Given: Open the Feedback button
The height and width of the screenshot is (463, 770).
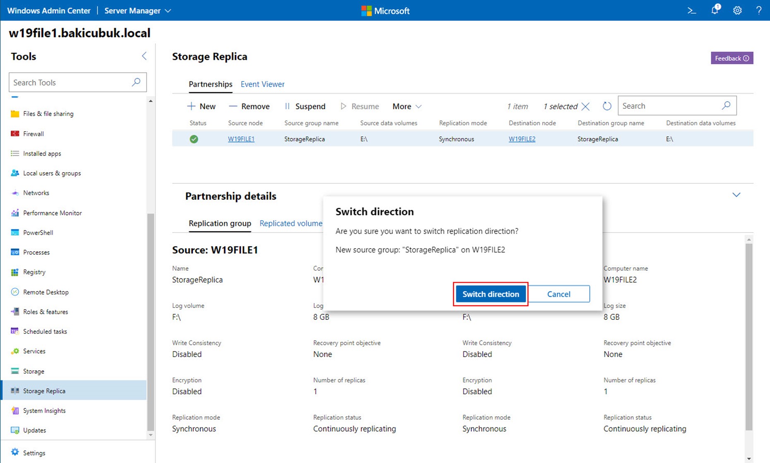Looking at the screenshot, I should point(732,58).
